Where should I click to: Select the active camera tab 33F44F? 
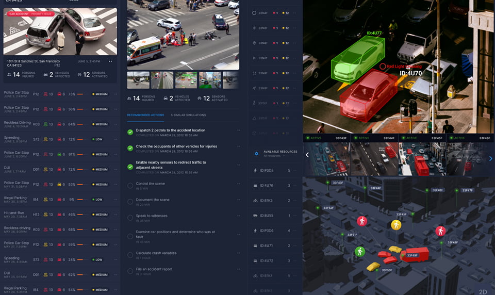click(x=374, y=138)
